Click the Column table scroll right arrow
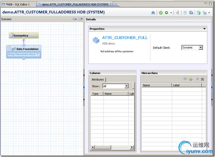Screen dimensions: 215x157 click(x=132, y=147)
